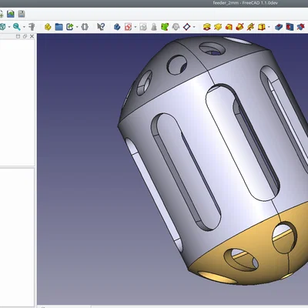The height and width of the screenshot is (308, 308).
Task: Click the yellow Revolution feature icon
Action: pos(218,27)
